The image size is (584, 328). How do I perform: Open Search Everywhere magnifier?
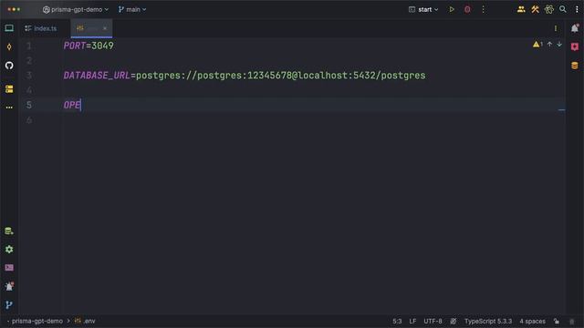point(563,9)
